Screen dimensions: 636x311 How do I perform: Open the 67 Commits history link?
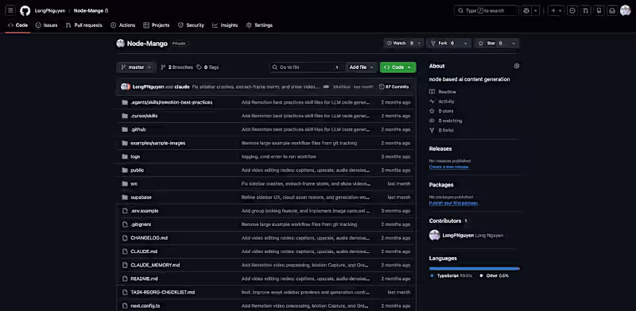(x=394, y=86)
